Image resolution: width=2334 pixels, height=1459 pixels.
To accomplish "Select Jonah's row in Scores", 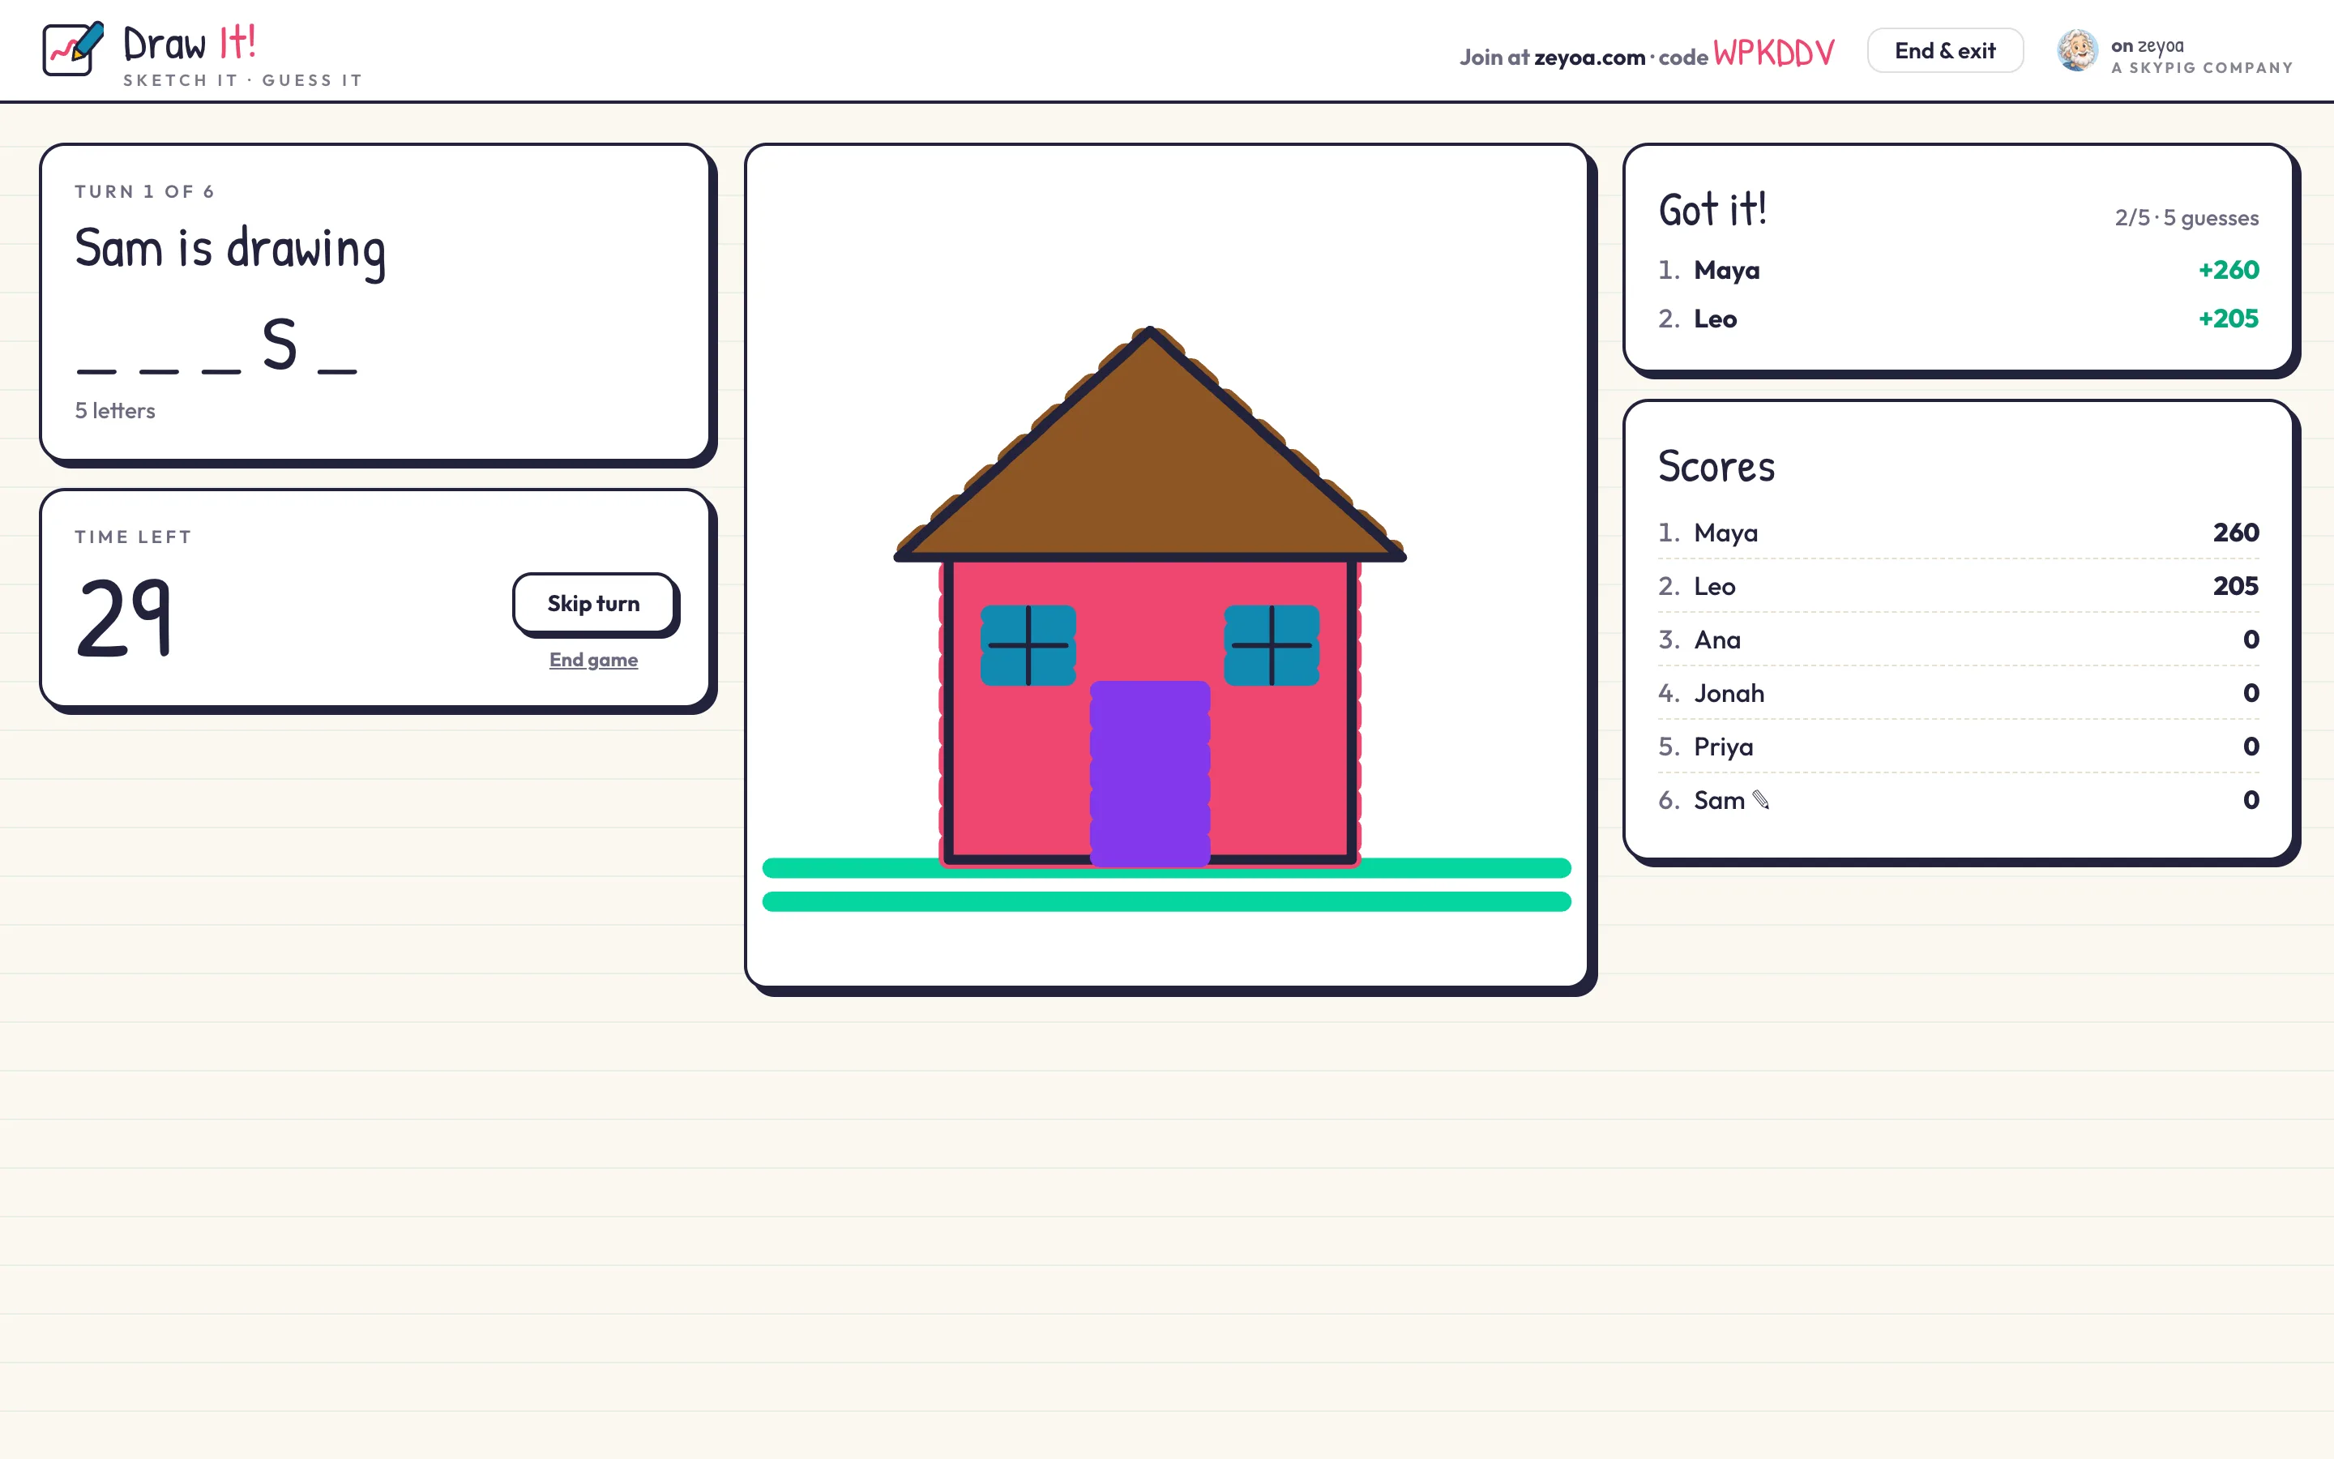I will click(1958, 693).
